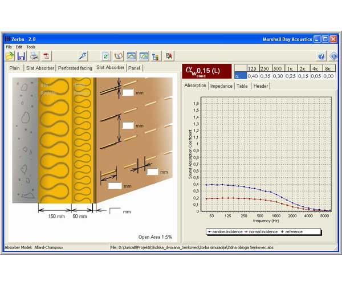Click the red αw 0,15 (L) rating box
The height and width of the screenshot is (285, 342).
[206, 71]
